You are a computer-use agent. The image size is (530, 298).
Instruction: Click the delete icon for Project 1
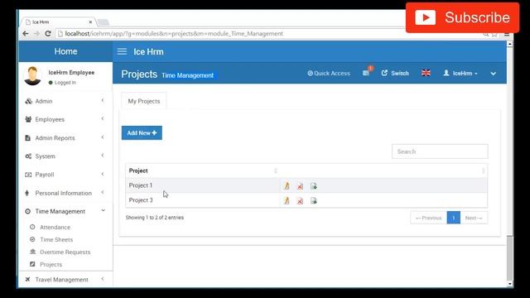[x=300, y=185]
